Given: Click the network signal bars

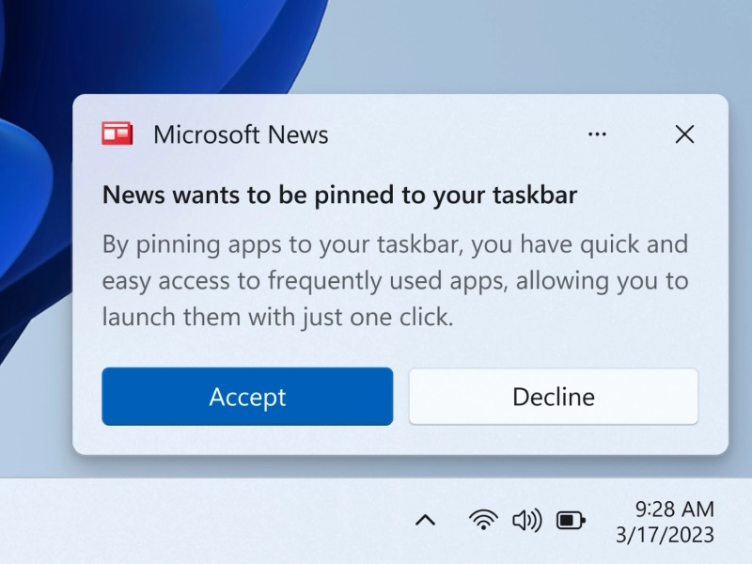Looking at the screenshot, I should coord(483,519).
